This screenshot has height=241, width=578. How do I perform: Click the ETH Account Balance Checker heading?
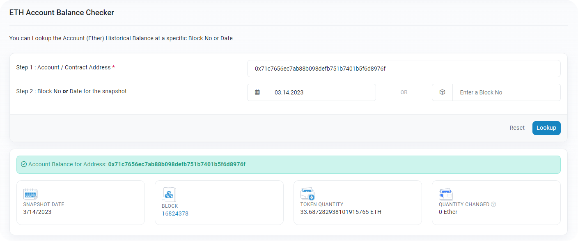(62, 13)
